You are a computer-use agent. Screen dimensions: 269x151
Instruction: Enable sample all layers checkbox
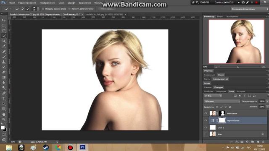pos(43,9)
